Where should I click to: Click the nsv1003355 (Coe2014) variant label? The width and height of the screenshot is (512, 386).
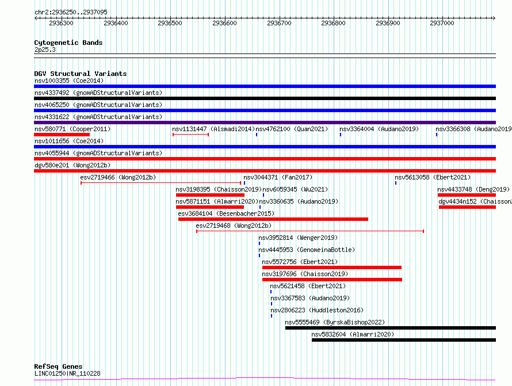pyautogui.click(x=69, y=81)
